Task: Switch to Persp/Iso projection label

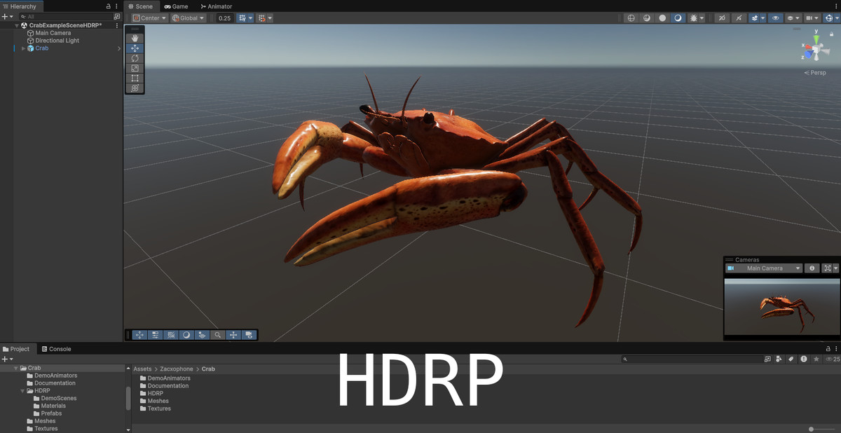Action: click(815, 73)
